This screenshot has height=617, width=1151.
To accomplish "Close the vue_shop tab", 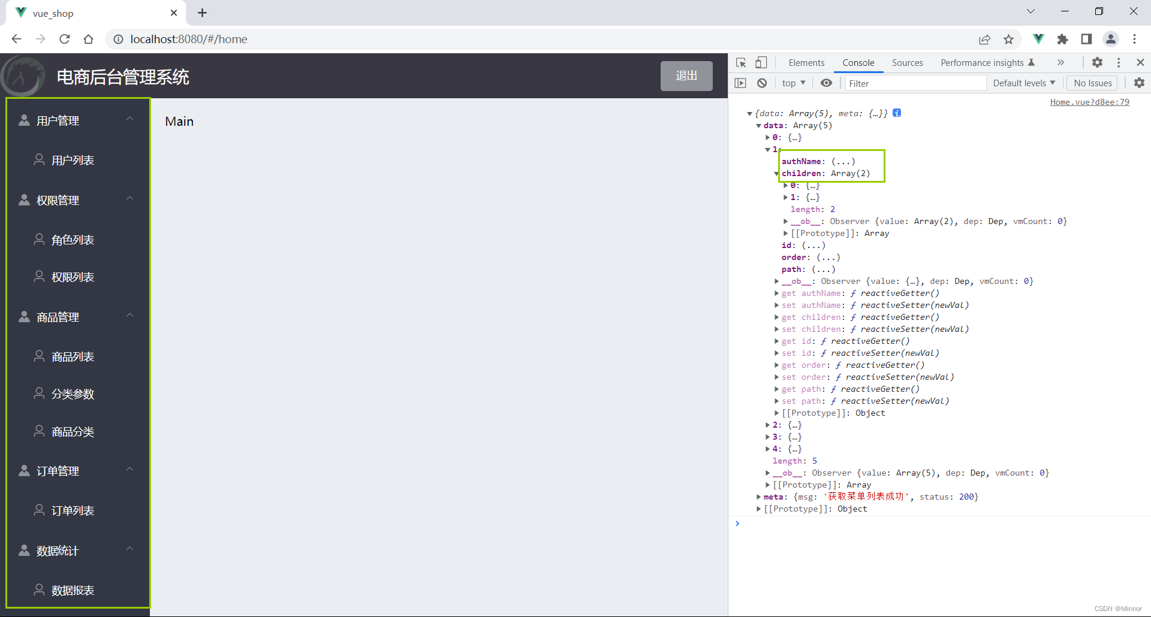I will (174, 13).
